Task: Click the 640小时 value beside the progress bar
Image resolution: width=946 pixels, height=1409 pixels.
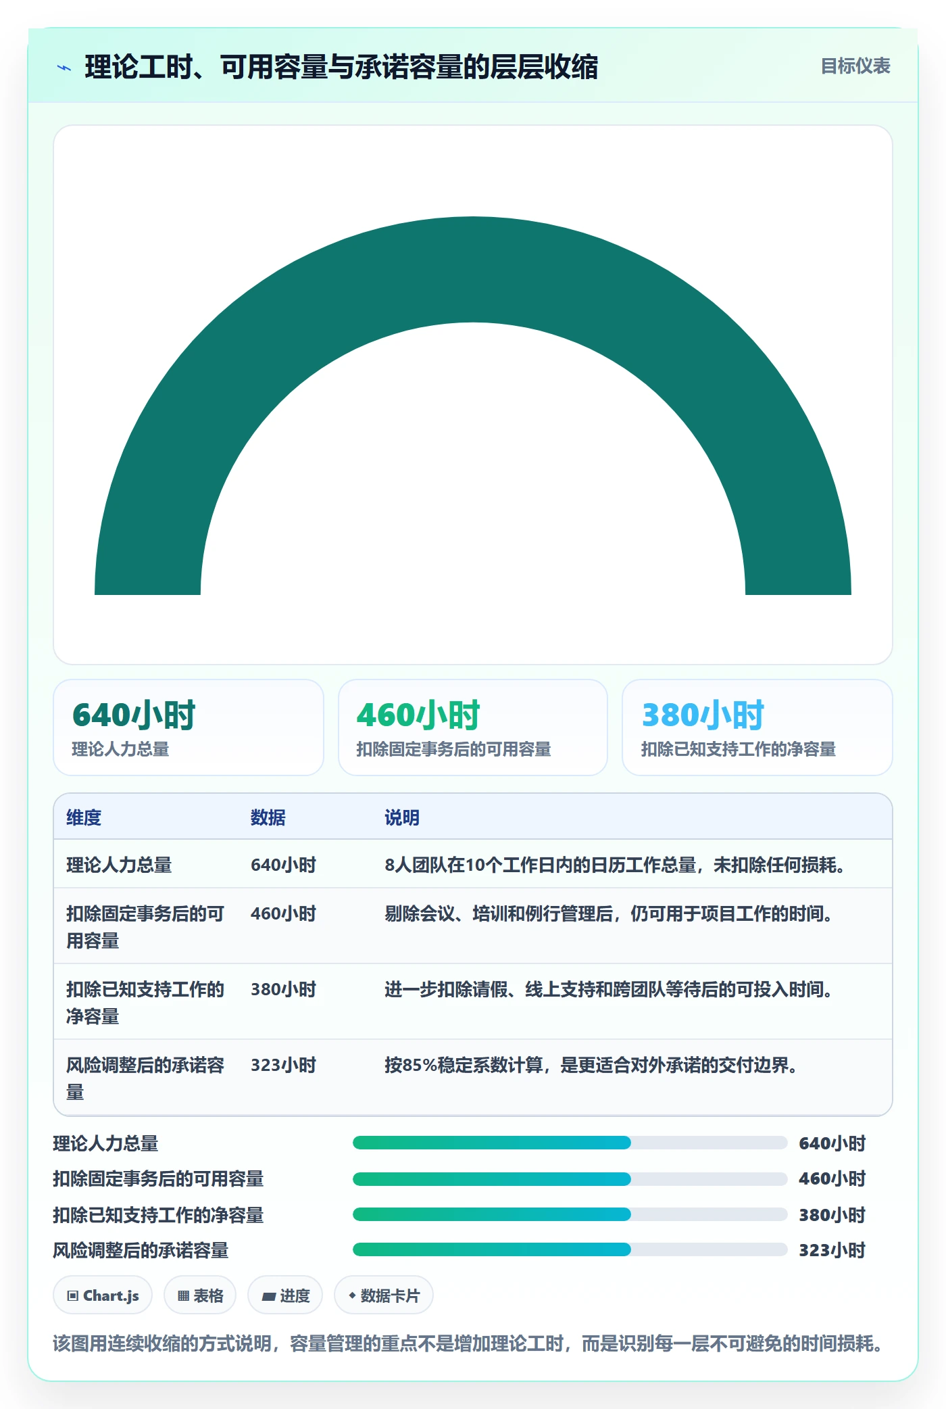Action: click(832, 1143)
